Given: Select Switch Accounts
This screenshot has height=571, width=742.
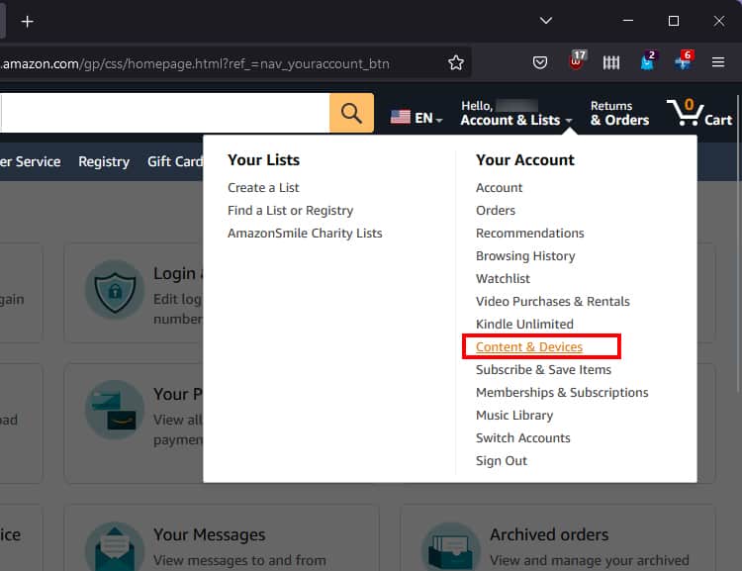Looking at the screenshot, I should tap(523, 437).
